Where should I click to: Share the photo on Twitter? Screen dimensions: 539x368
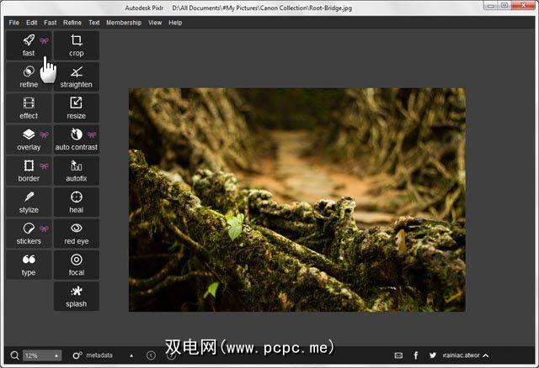[x=433, y=355]
